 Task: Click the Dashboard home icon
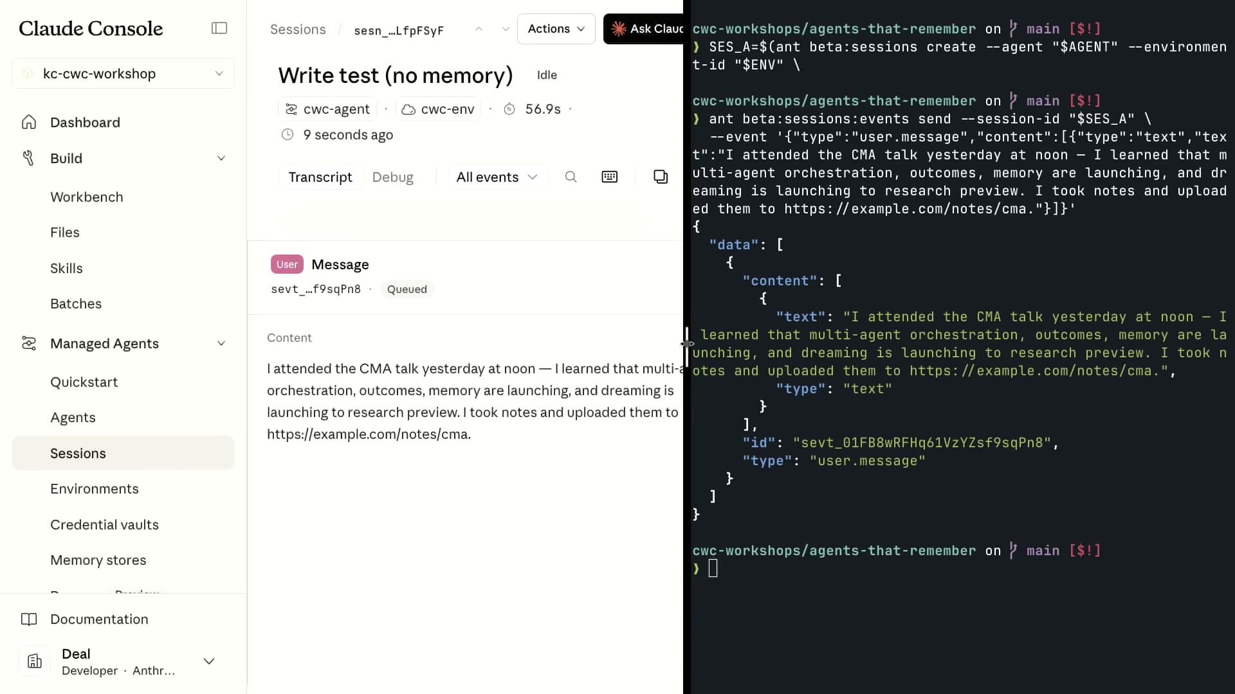point(29,122)
